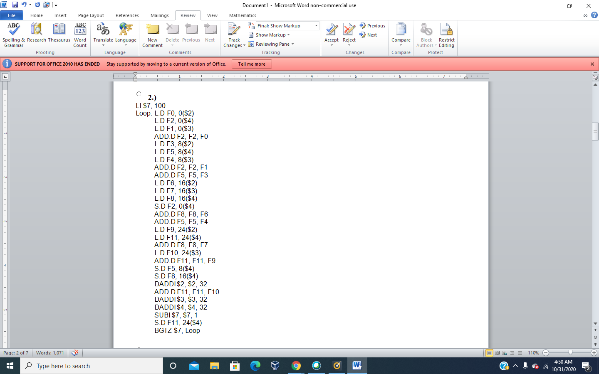Jump to previous page with double-arrow button

click(x=595, y=330)
